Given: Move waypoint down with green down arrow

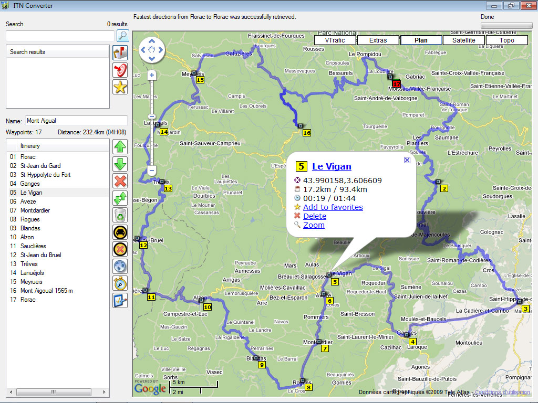Looking at the screenshot, I should 120,164.
